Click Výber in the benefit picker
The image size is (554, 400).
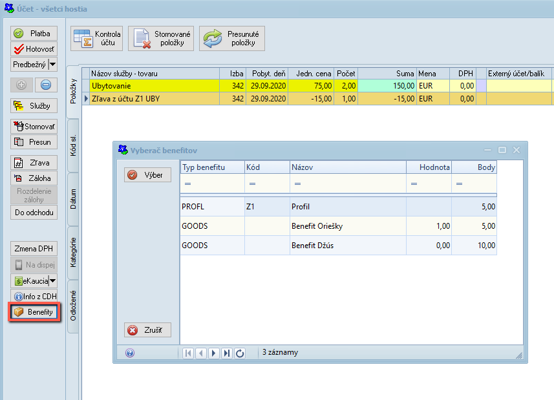click(x=147, y=175)
